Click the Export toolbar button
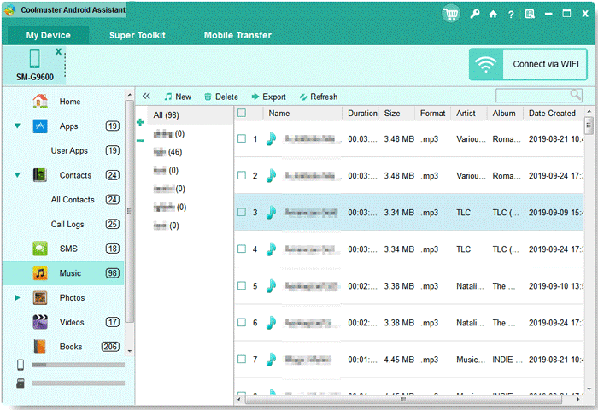598x410 pixels. 268,97
